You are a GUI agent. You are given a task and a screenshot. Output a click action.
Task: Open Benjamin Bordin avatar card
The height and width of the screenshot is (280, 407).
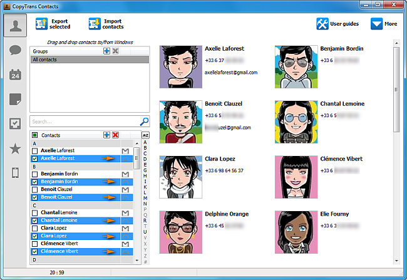(x=296, y=67)
